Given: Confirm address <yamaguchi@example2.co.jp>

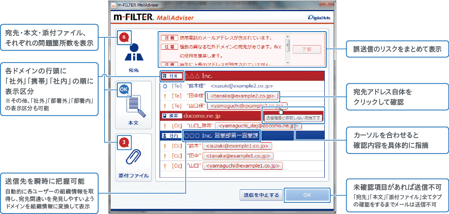Looking at the screenshot, I should click(247, 106).
